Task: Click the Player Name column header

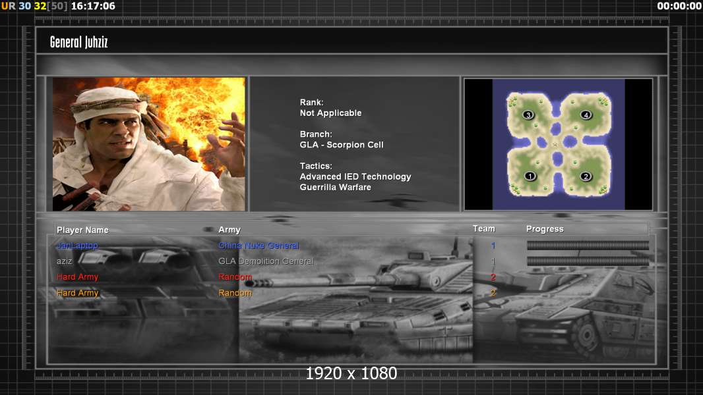Action: pyautogui.click(x=82, y=230)
